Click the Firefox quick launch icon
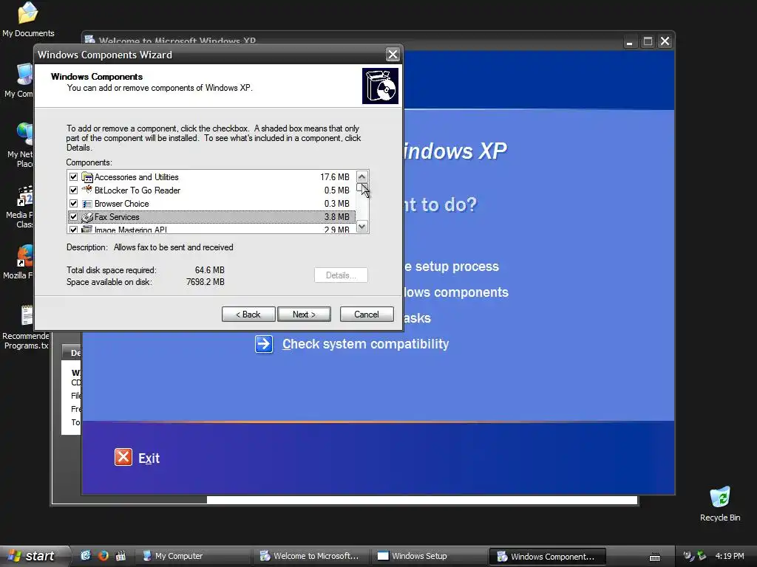Viewport: 757px width, 567px height. coord(103,556)
